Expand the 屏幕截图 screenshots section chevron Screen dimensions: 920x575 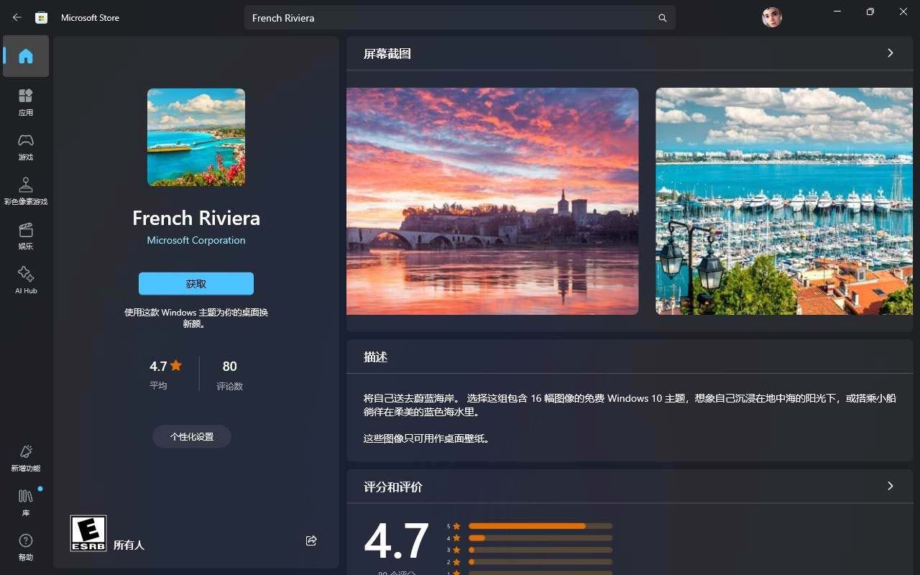pos(890,53)
